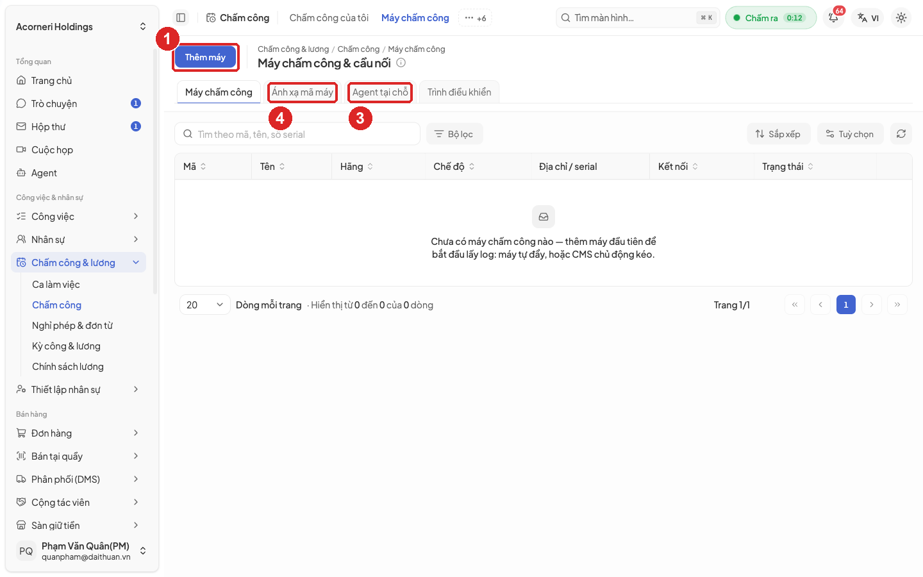923x577 pixels.
Task: Open rows per page dropdown
Action: 204,305
